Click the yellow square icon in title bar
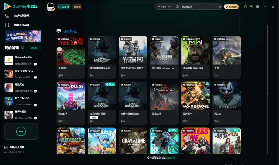 point(251,7)
